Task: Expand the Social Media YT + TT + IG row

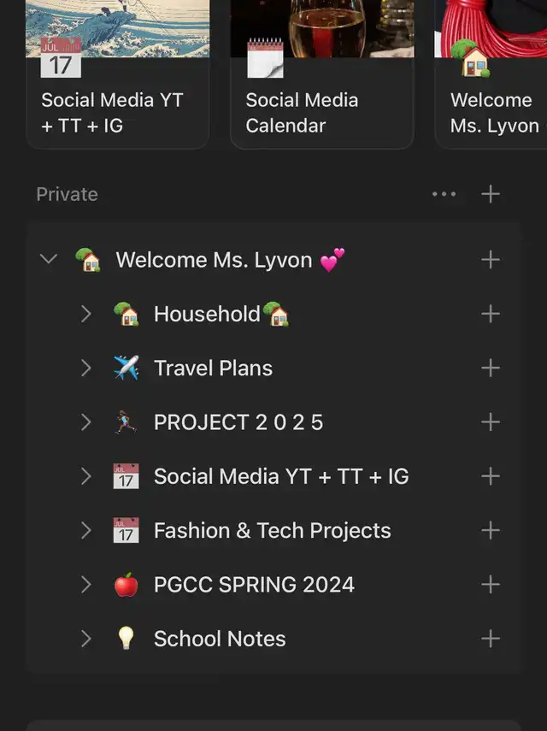Action: (85, 476)
